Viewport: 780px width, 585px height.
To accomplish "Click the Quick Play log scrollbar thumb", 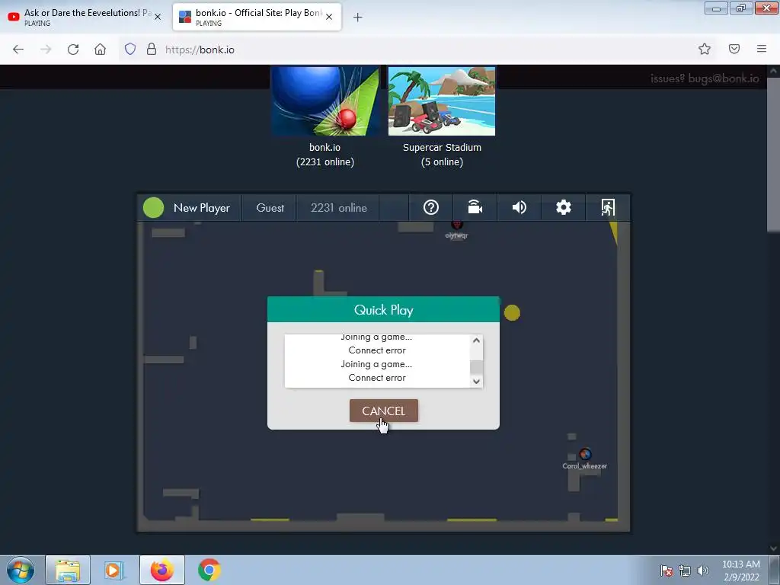I will (x=476, y=366).
